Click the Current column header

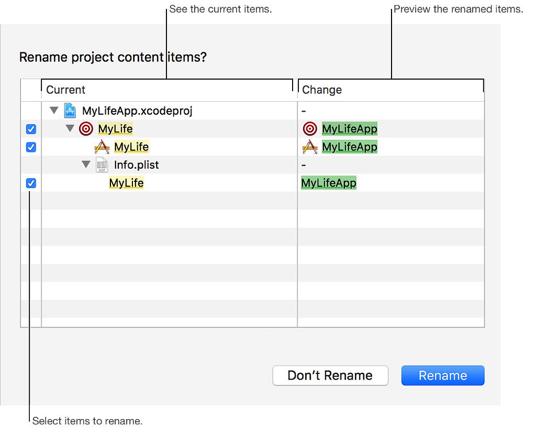[x=169, y=90]
